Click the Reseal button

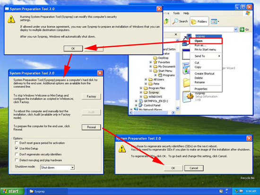click(91, 127)
